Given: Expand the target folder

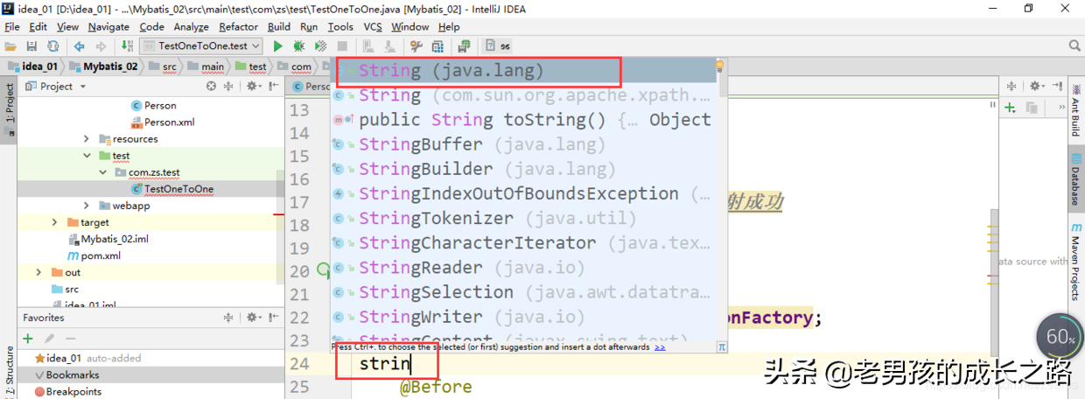Looking at the screenshot, I should click(x=55, y=222).
